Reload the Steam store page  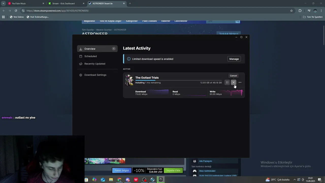(16, 11)
